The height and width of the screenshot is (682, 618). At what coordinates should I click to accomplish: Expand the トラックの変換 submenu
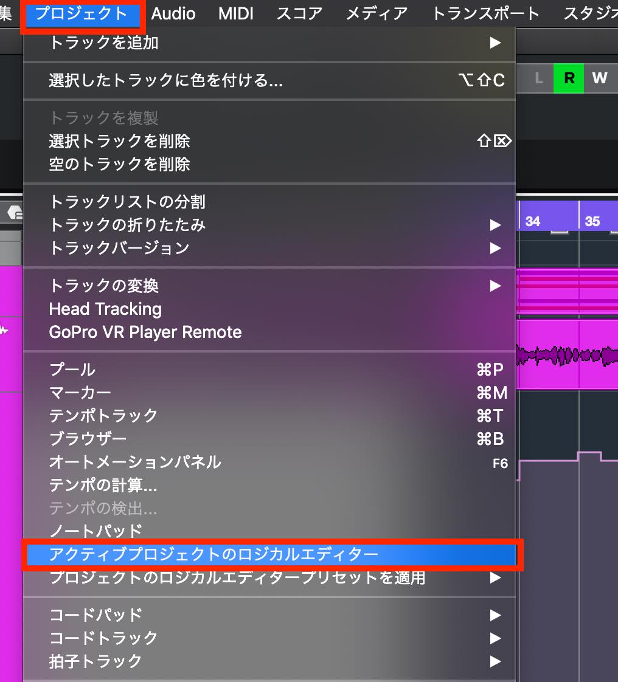pos(269,286)
